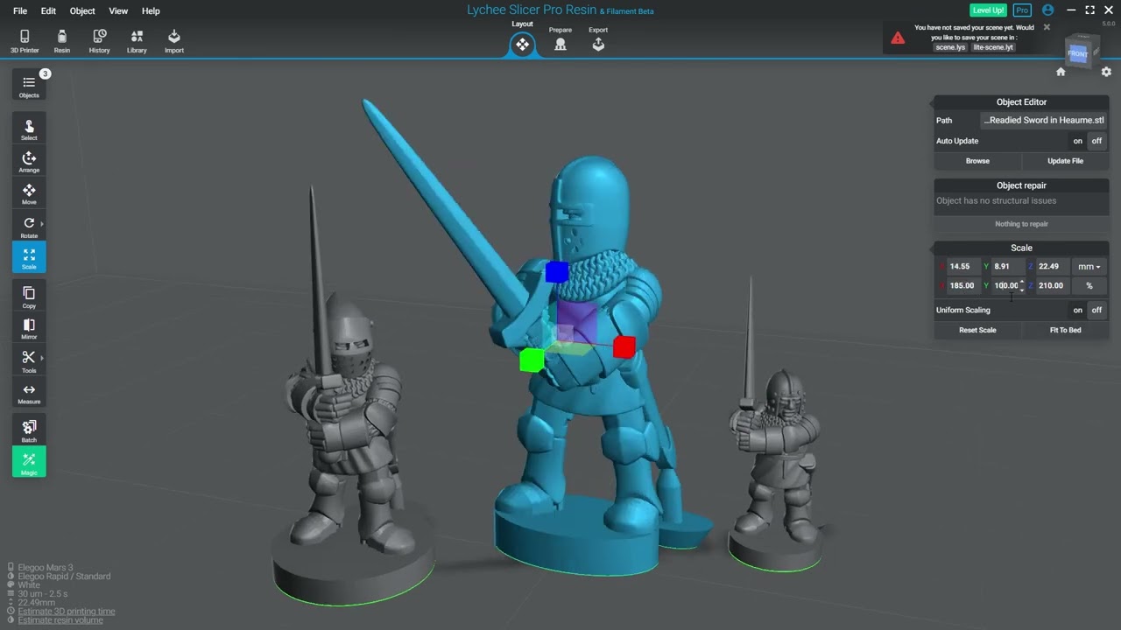Open the user account icon

pyautogui.click(x=1047, y=10)
